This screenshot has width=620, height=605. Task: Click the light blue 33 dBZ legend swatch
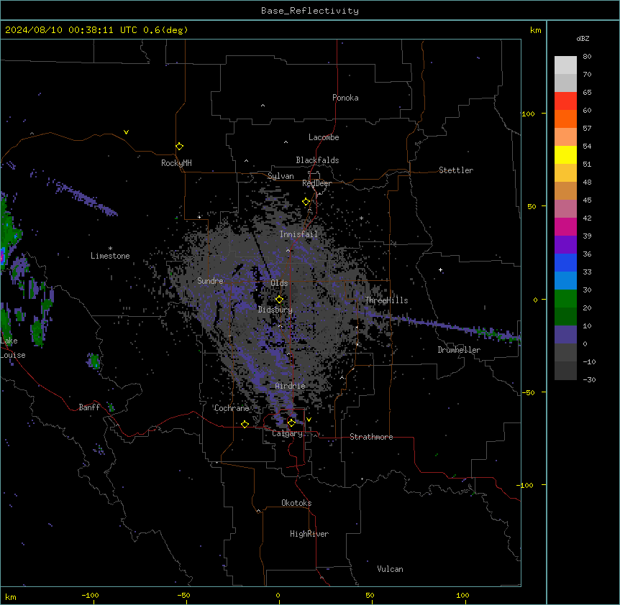tap(565, 280)
